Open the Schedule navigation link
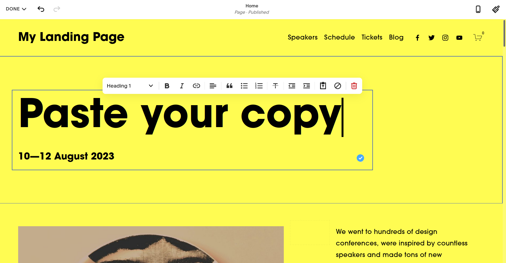Screen dimensions: 506x263 339,37
